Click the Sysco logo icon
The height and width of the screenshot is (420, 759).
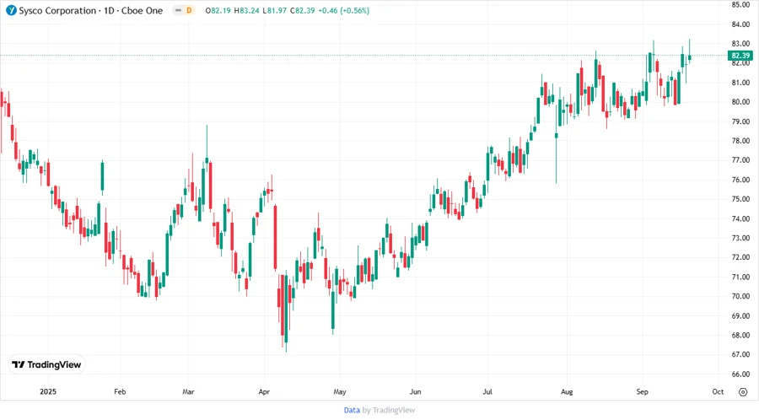(x=11, y=10)
